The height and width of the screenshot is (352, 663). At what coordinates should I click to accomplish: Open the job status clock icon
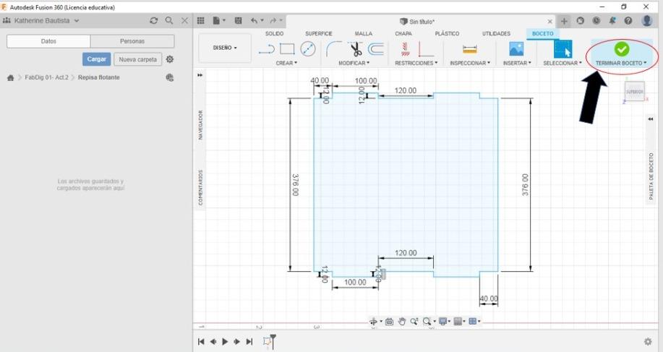pyautogui.click(x=596, y=20)
